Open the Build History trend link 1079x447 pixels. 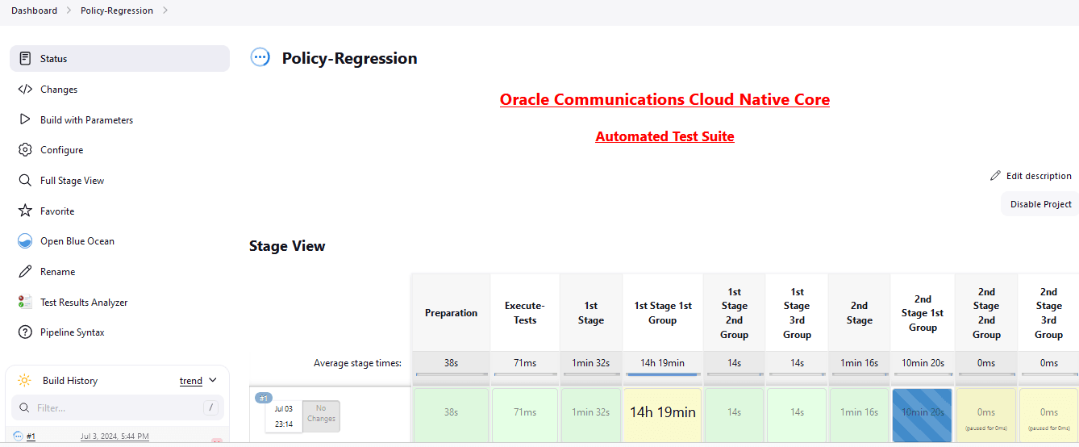(x=191, y=381)
